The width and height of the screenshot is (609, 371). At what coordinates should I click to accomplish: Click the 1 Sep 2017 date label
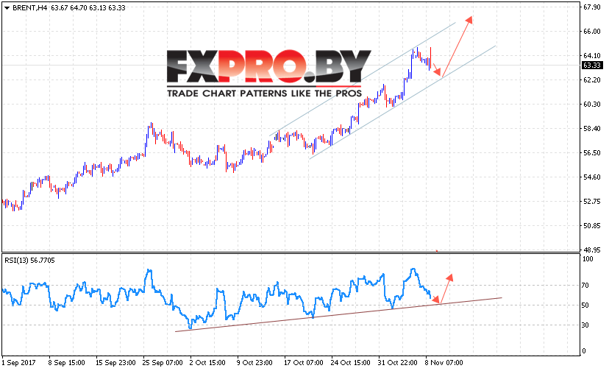coord(18,363)
